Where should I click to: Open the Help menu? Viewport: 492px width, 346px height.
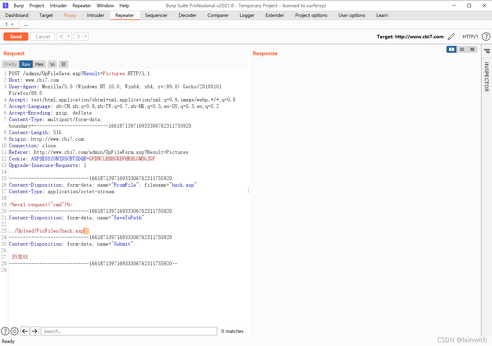(124, 6)
